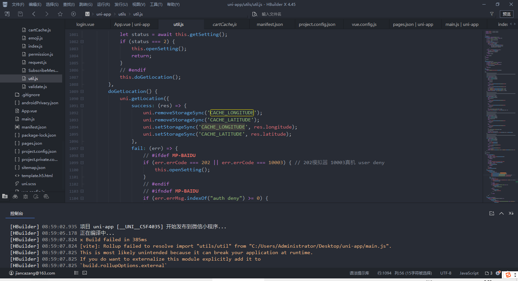
Task: Collapse the code fold at line 1091
Action: [82, 106]
